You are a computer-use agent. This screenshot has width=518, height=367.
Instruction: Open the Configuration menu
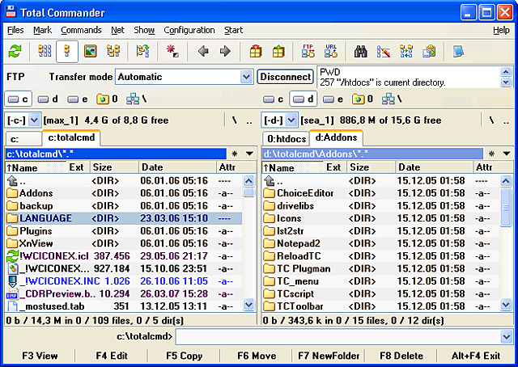[x=189, y=31]
